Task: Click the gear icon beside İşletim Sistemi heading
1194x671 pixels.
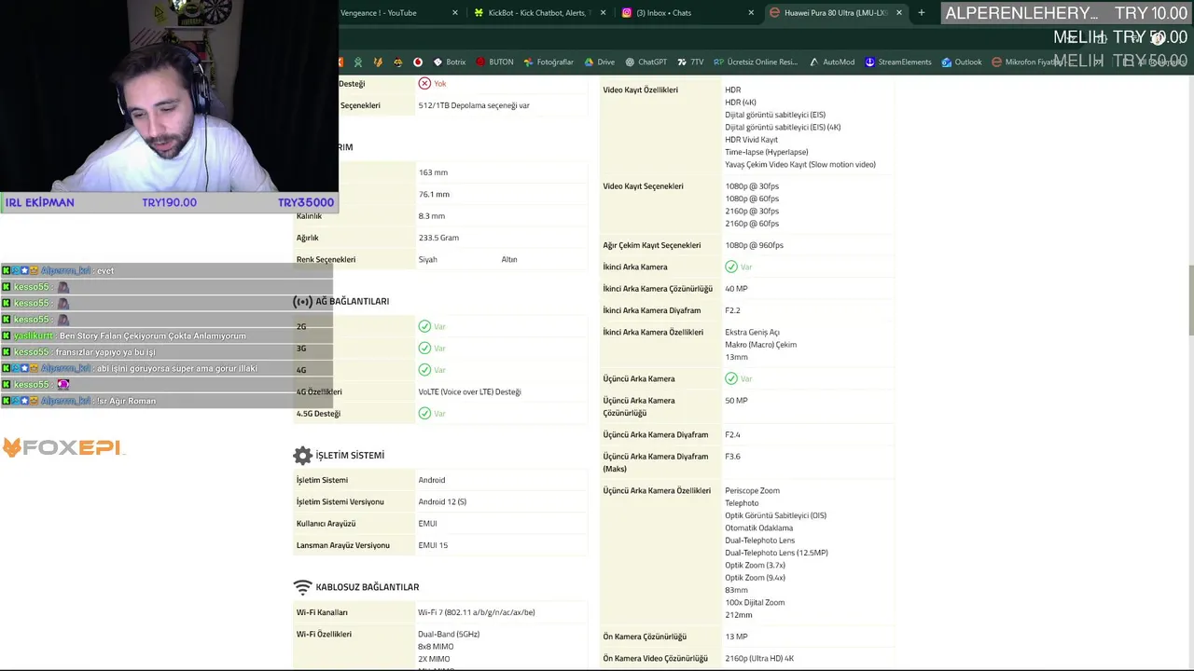Action: click(x=302, y=456)
